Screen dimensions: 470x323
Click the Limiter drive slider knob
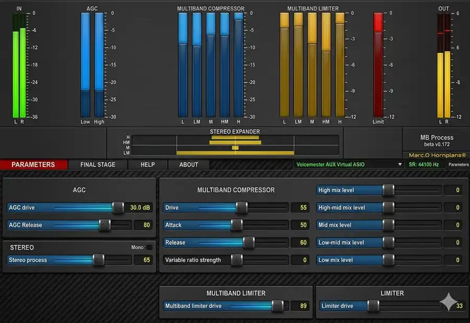pyautogui.click(x=373, y=306)
